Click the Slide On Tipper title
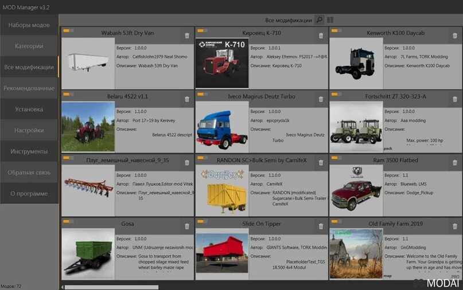 coord(262,224)
